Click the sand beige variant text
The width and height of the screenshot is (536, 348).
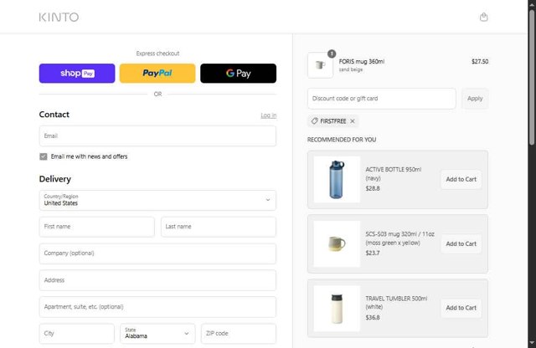[x=351, y=69]
